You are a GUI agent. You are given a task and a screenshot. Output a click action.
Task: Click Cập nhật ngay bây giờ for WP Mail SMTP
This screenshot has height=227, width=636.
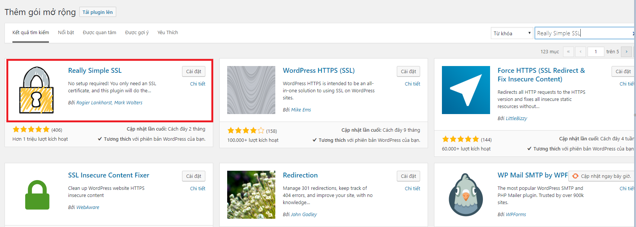click(601, 176)
